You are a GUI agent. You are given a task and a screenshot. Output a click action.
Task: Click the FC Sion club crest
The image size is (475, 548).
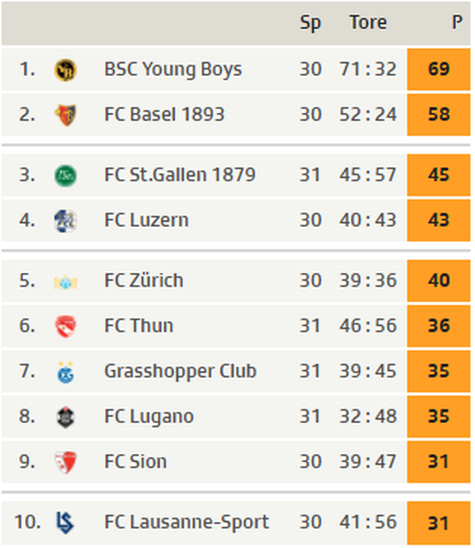click(x=65, y=462)
